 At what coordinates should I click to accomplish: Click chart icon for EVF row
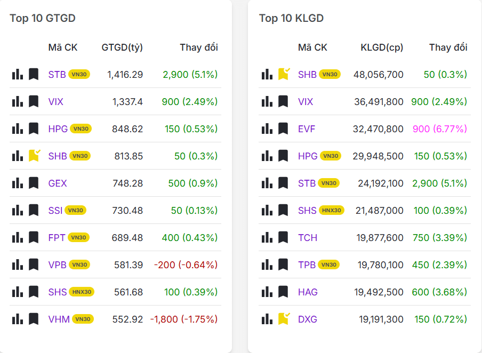coord(267,129)
